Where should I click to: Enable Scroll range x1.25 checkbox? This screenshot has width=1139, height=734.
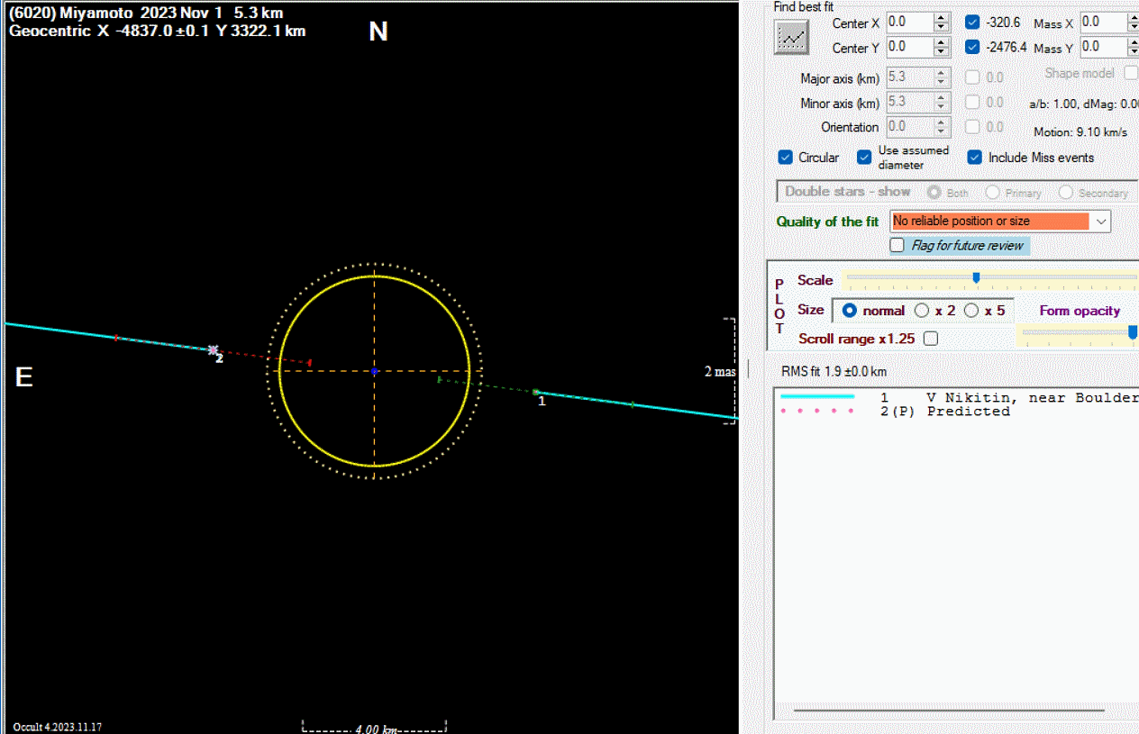[x=931, y=340]
